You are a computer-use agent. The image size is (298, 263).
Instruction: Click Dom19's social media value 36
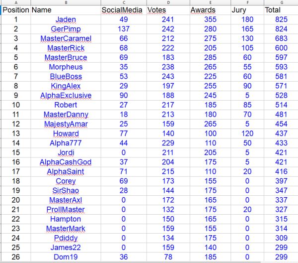coord(124,257)
